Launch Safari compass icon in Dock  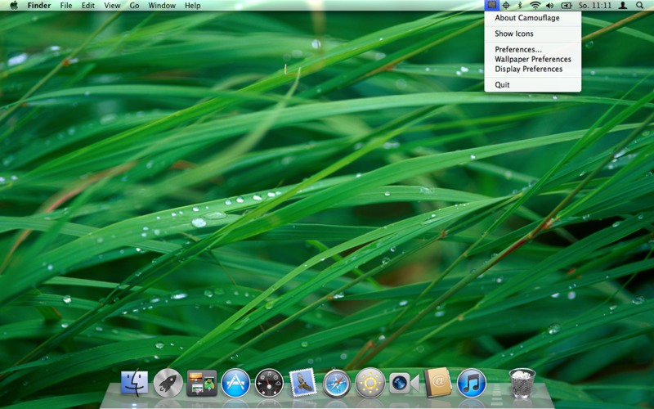coord(337,383)
